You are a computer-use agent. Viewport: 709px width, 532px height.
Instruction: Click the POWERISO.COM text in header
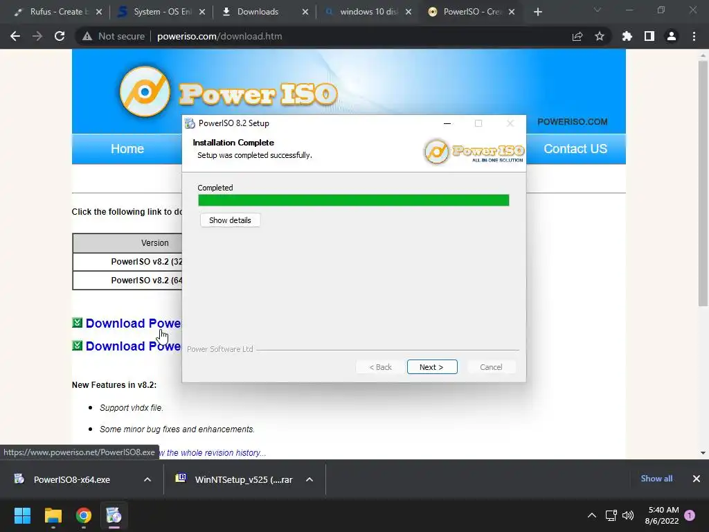tap(572, 122)
